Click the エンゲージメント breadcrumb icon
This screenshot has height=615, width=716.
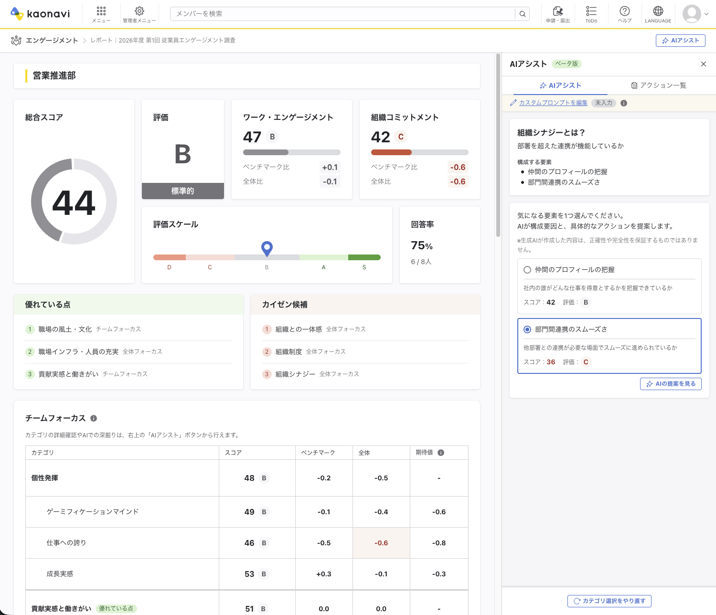pyautogui.click(x=16, y=41)
